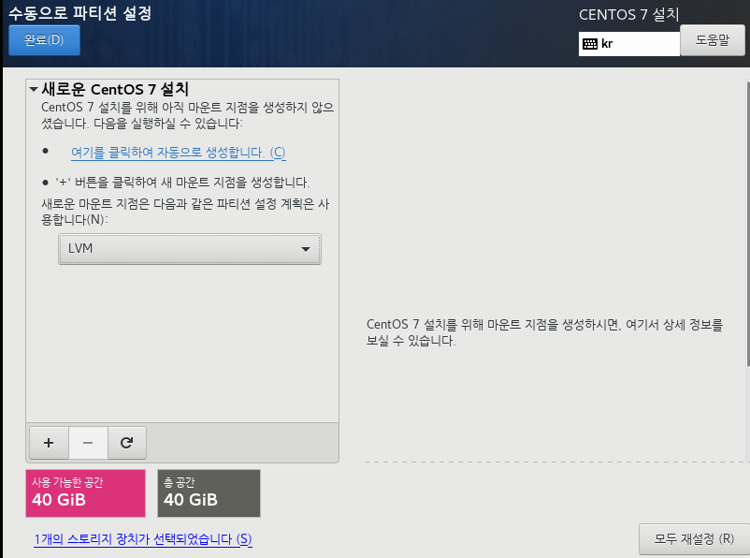Viewport: 750px width, 558px height.
Task: Open the 도움말 help button
Action: pos(713,40)
